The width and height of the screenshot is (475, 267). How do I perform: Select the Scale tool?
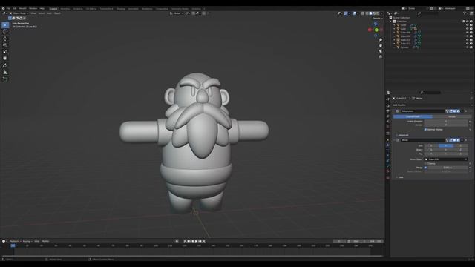(x=5, y=52)
